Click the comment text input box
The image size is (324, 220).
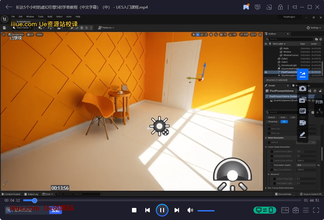click(x=27, y=210)
